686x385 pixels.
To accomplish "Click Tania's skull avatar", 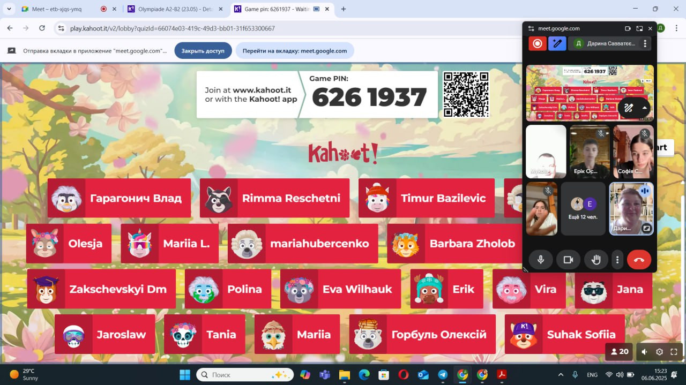I will pyautogui.click(x=183, y=335).
